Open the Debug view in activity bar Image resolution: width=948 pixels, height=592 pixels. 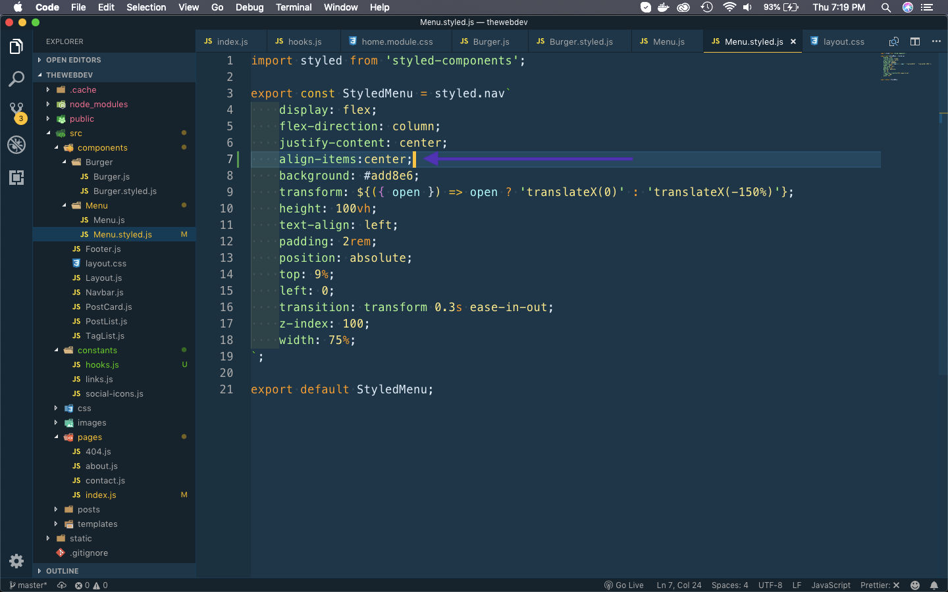pyautogui.click(x=16, y=145)
